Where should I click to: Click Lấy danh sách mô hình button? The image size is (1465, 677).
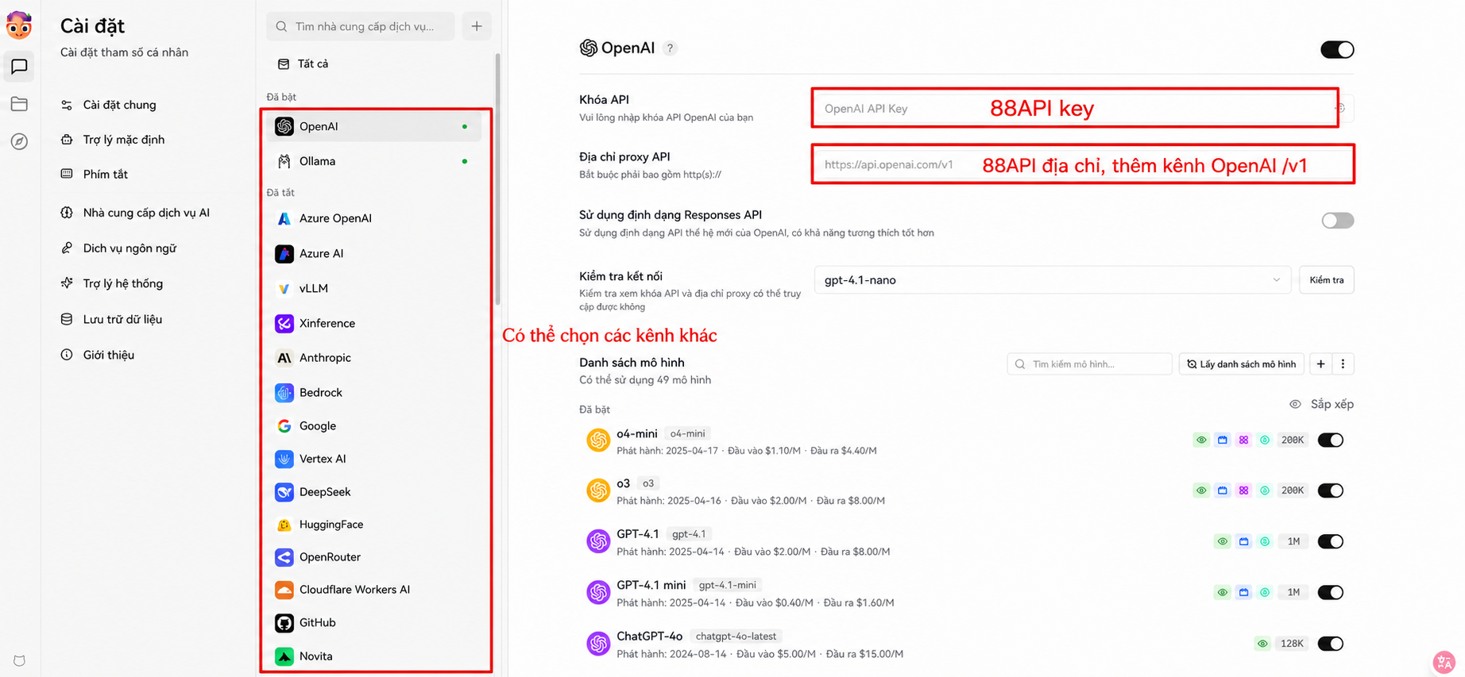1241,364
